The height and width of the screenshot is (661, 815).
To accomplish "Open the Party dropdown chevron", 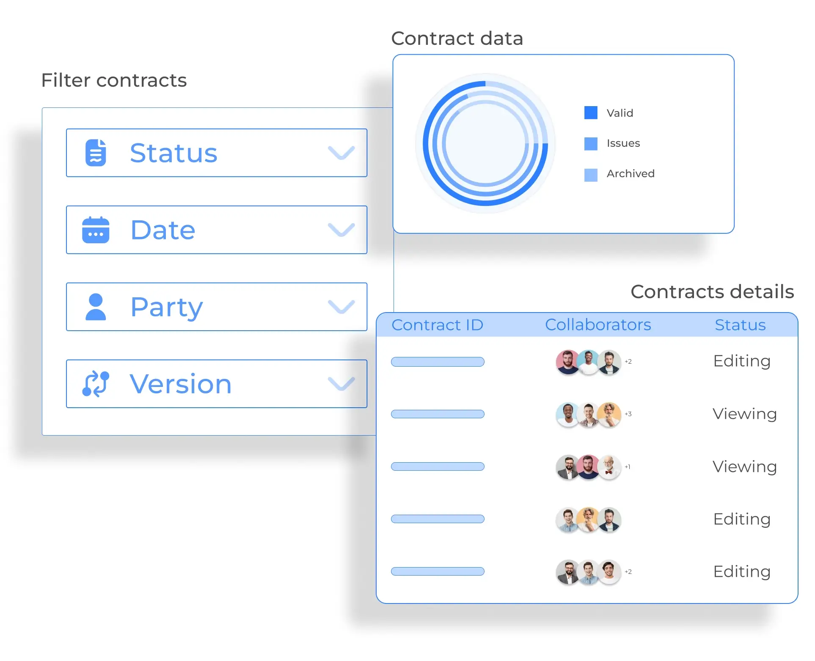I will (x=341, y=307).
